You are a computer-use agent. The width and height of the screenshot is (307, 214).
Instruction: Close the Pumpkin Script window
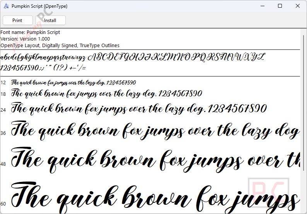click(298, 6)
